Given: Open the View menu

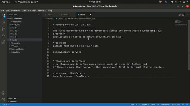Looking at the screenshot, I should (x=24, y=11).
